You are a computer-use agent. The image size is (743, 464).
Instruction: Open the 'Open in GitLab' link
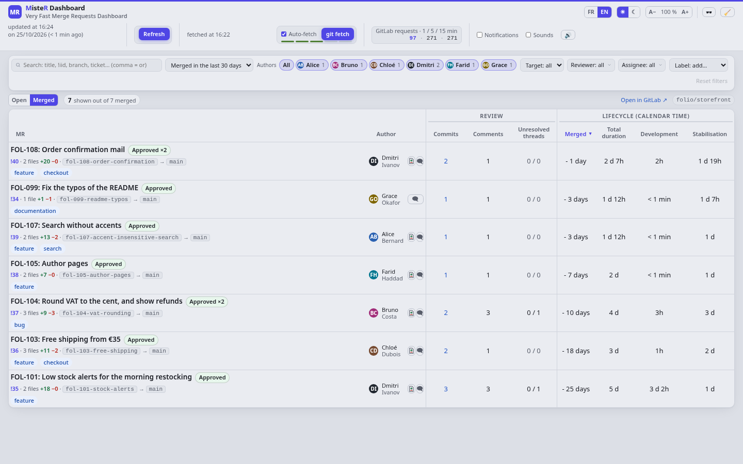644,100
